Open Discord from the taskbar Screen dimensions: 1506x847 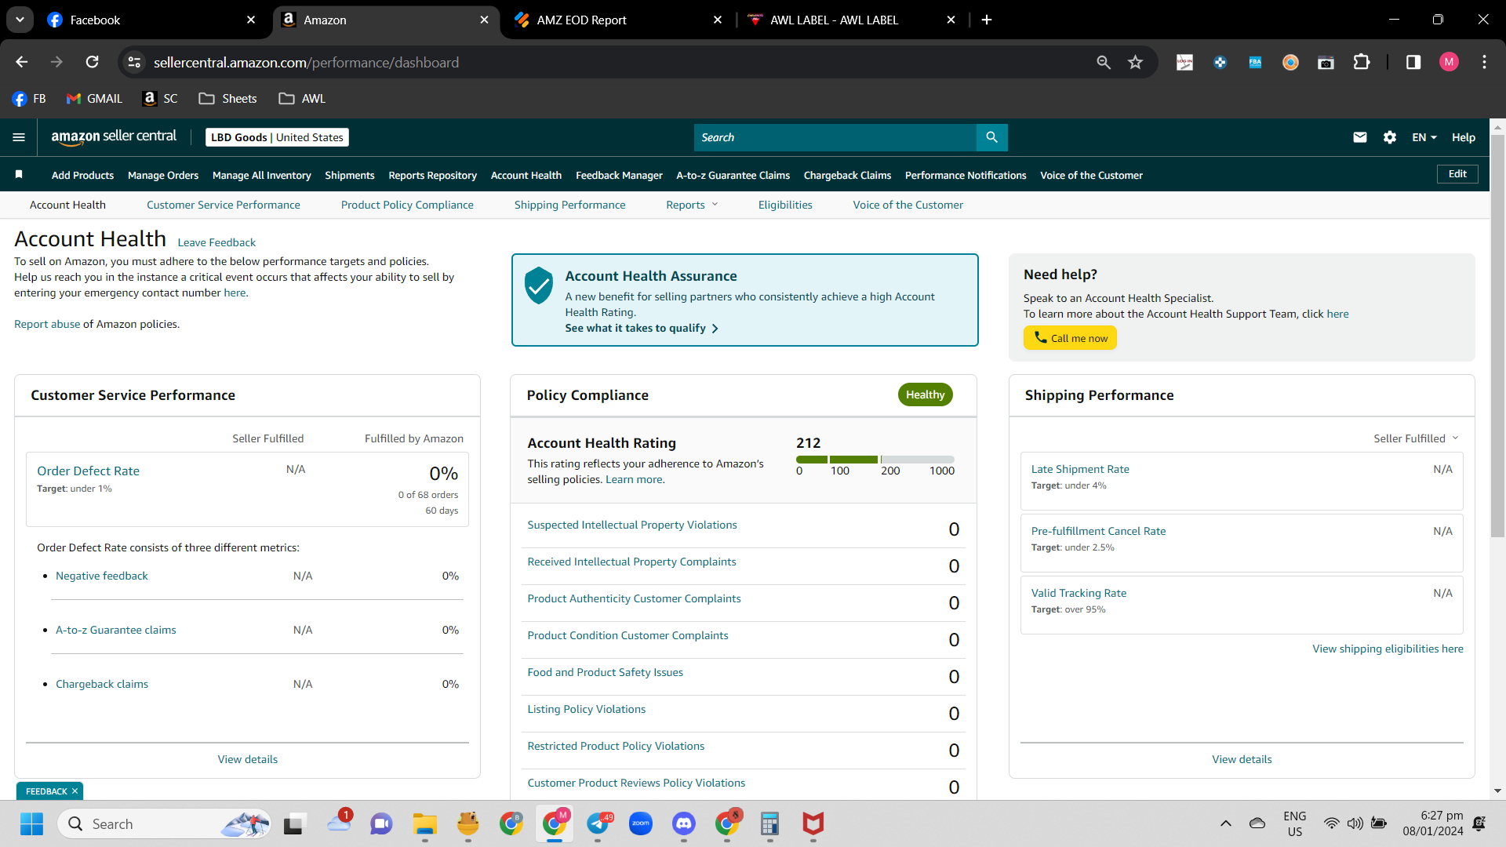point(684,824)
